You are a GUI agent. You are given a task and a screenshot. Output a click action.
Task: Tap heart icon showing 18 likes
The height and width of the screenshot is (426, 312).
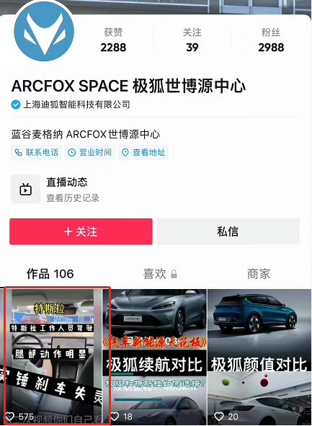click(115, 416)
